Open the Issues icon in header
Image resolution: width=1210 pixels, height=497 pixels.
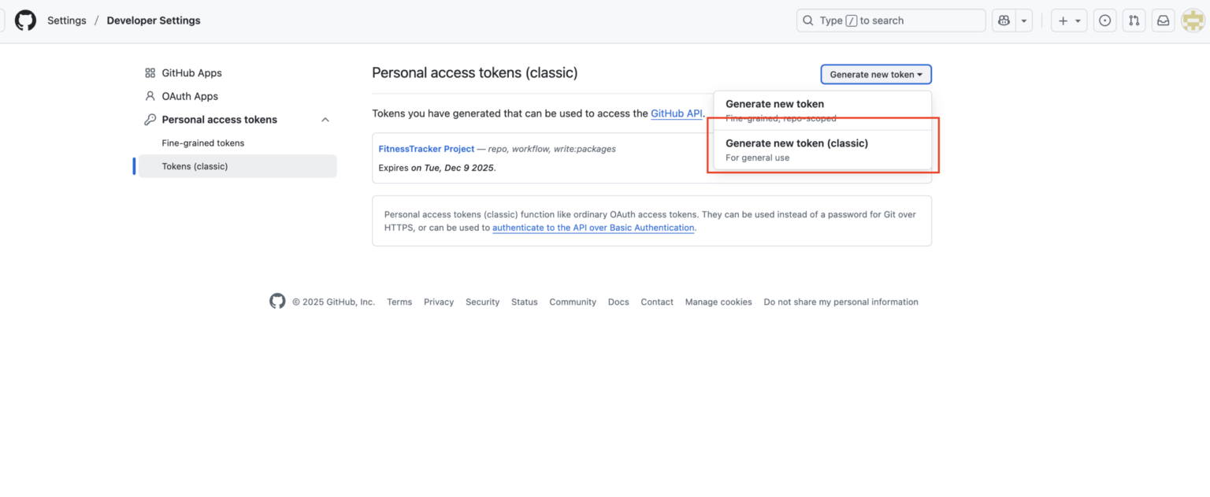click(x=1104, y=20)
